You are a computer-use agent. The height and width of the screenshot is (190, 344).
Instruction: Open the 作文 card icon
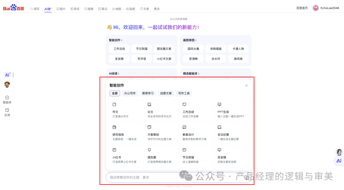coord(114,104)
